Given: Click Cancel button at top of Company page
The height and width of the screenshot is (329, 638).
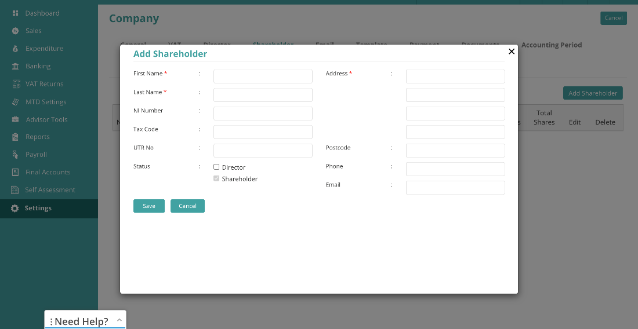Looking at the screenshot, I should click(614, 18).
